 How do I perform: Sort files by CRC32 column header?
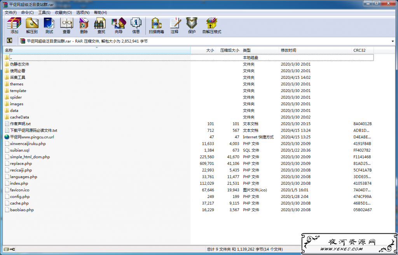click(363, 50)
